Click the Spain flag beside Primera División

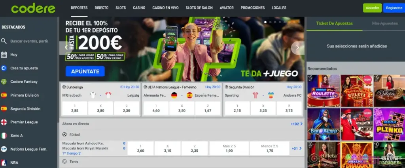4,95
